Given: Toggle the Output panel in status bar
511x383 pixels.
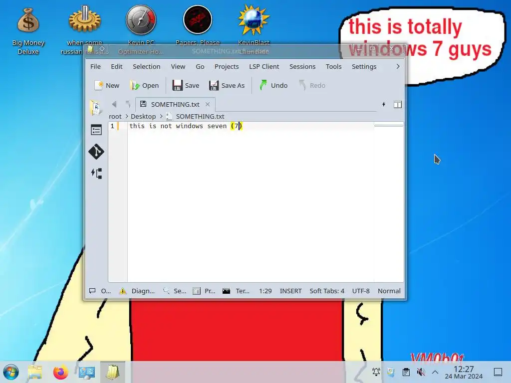Looking at the screenshot, I should (100, 291).
